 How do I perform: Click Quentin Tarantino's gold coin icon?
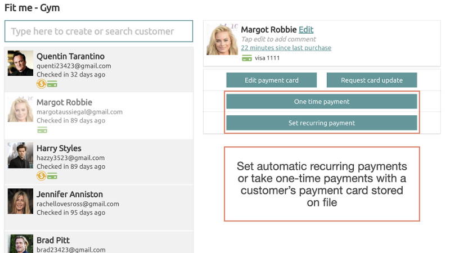(41, 84)
